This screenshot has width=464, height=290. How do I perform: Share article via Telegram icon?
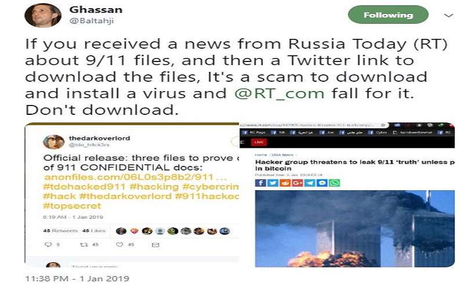[310, 183]
